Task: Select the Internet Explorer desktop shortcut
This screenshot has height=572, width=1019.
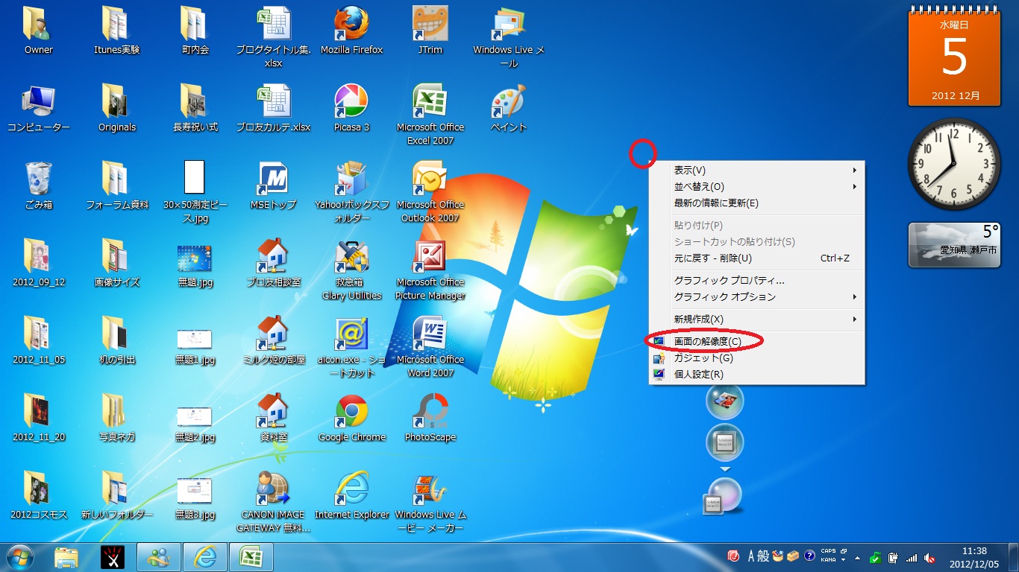Action: [x=351, y=496]
